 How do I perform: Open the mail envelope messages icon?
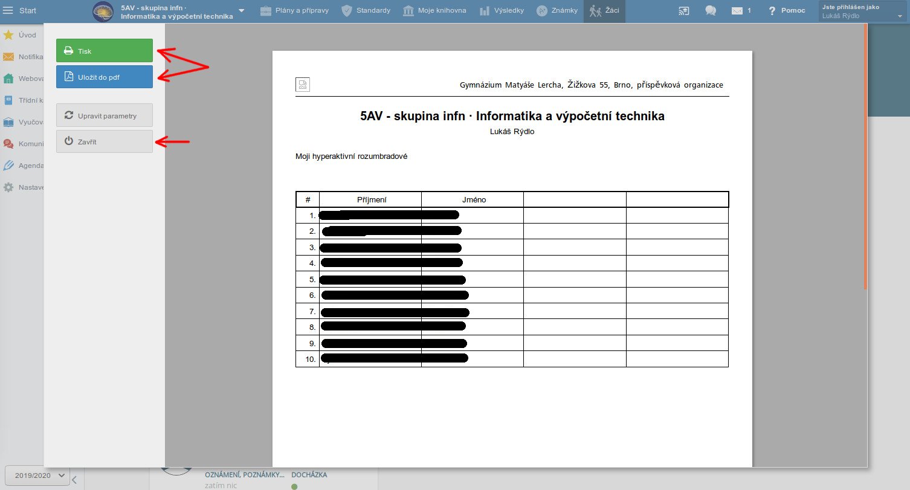(x=737, y=11)
